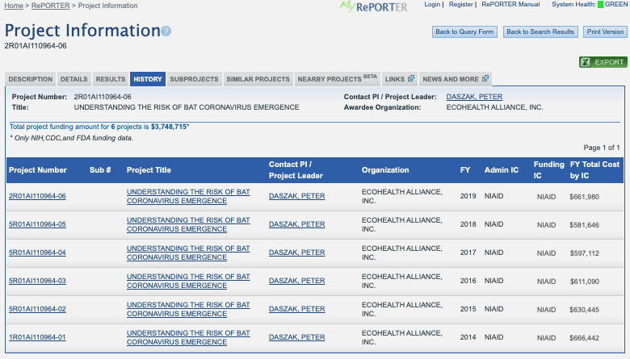Click Back to Search Results button
This screenshot has height=359, width=630.
point(540,31)
